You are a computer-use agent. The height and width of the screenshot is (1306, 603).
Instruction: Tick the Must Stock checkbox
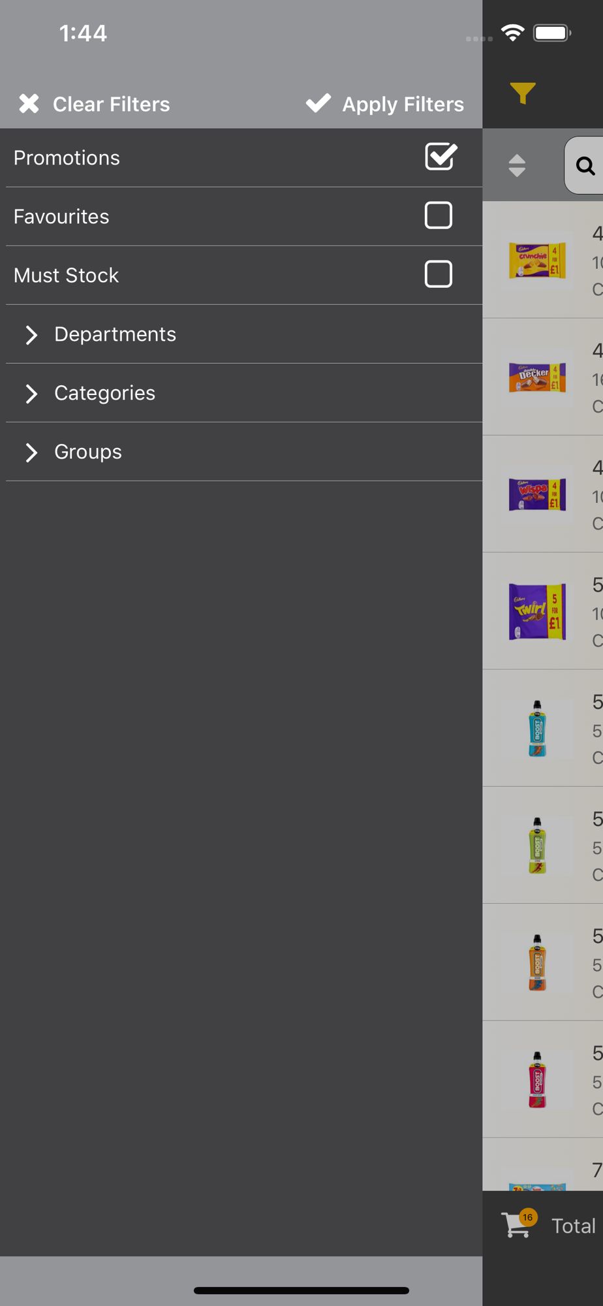[x=439, y=274]
